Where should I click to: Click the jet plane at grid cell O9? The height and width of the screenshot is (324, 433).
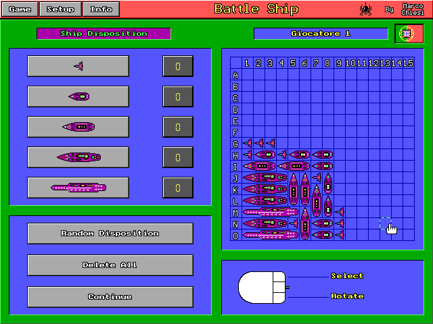point(340,235)
